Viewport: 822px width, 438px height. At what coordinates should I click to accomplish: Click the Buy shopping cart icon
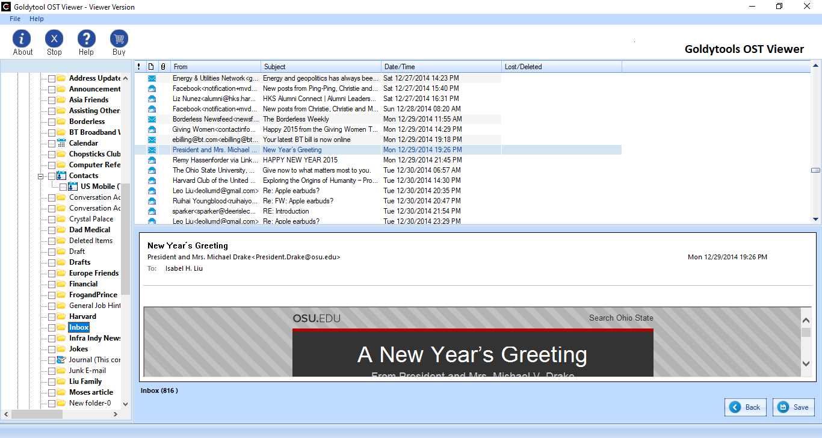[x=119, y=39]
